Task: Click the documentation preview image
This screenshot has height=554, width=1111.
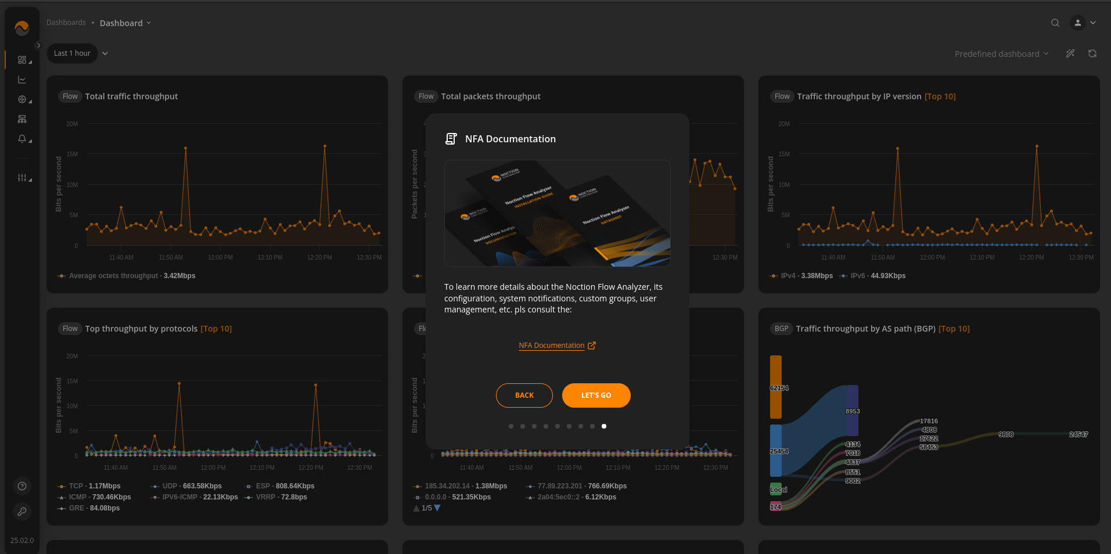Action: [558, 213]
